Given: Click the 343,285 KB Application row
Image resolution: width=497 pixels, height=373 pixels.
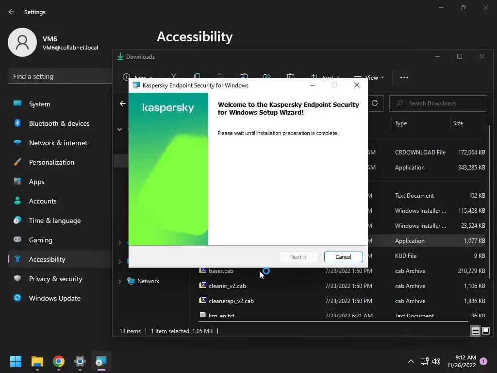Looking at the screenshot, I should [x=426, y=168].
